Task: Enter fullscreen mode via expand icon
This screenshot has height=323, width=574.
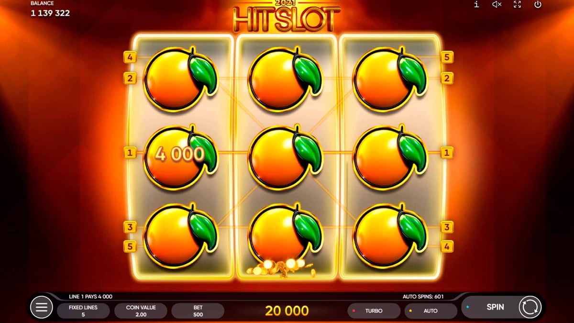Action: 517,4
